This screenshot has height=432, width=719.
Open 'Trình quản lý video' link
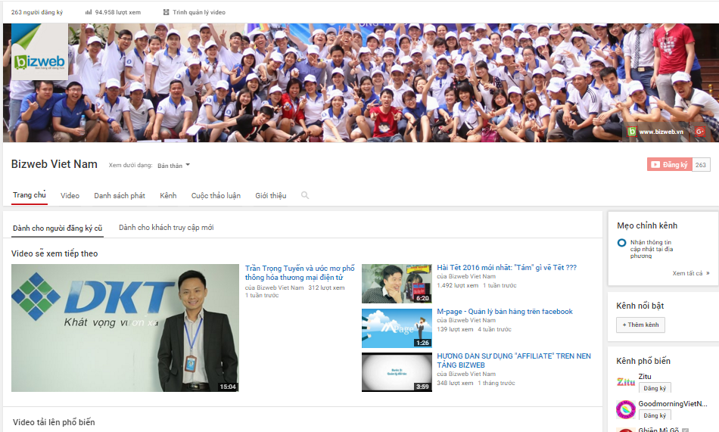click(x=199, y=12)
